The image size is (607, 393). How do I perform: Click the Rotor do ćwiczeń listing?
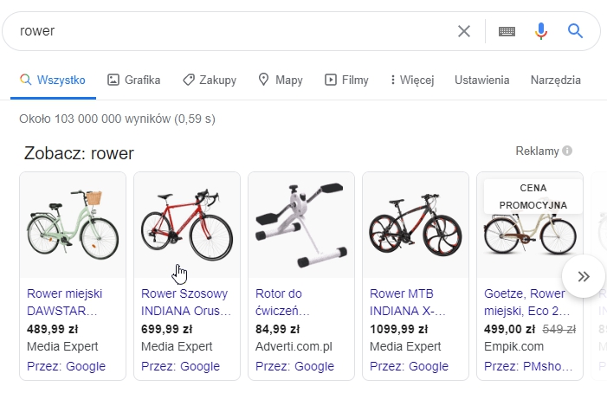pyautogui.click(x=283, y=302)
